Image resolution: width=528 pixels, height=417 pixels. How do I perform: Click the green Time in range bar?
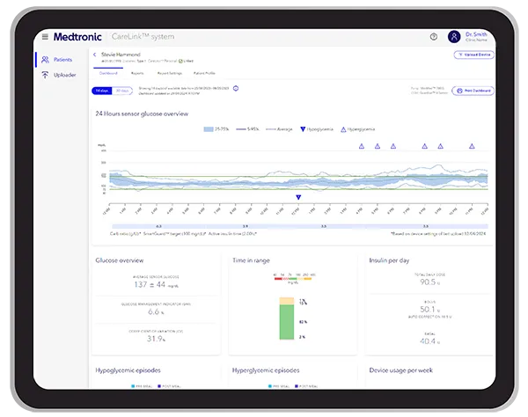click(285, 323)
